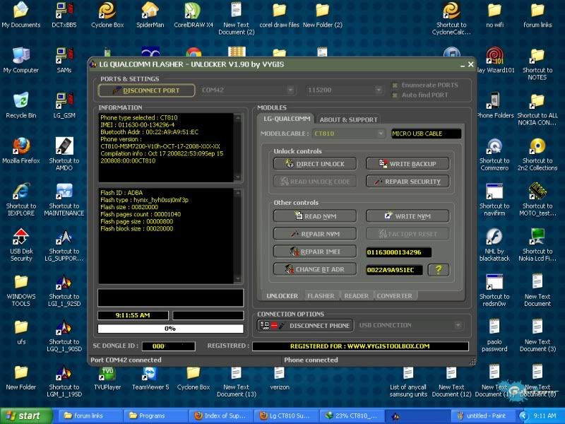Viewport: 565px width, 424px height.
Task: Click the flash info log scrollbar
Action: click(237, 236)
